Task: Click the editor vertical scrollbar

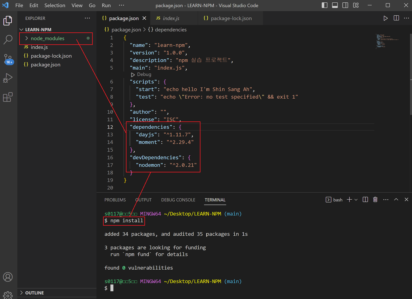Action: [411, 74]
